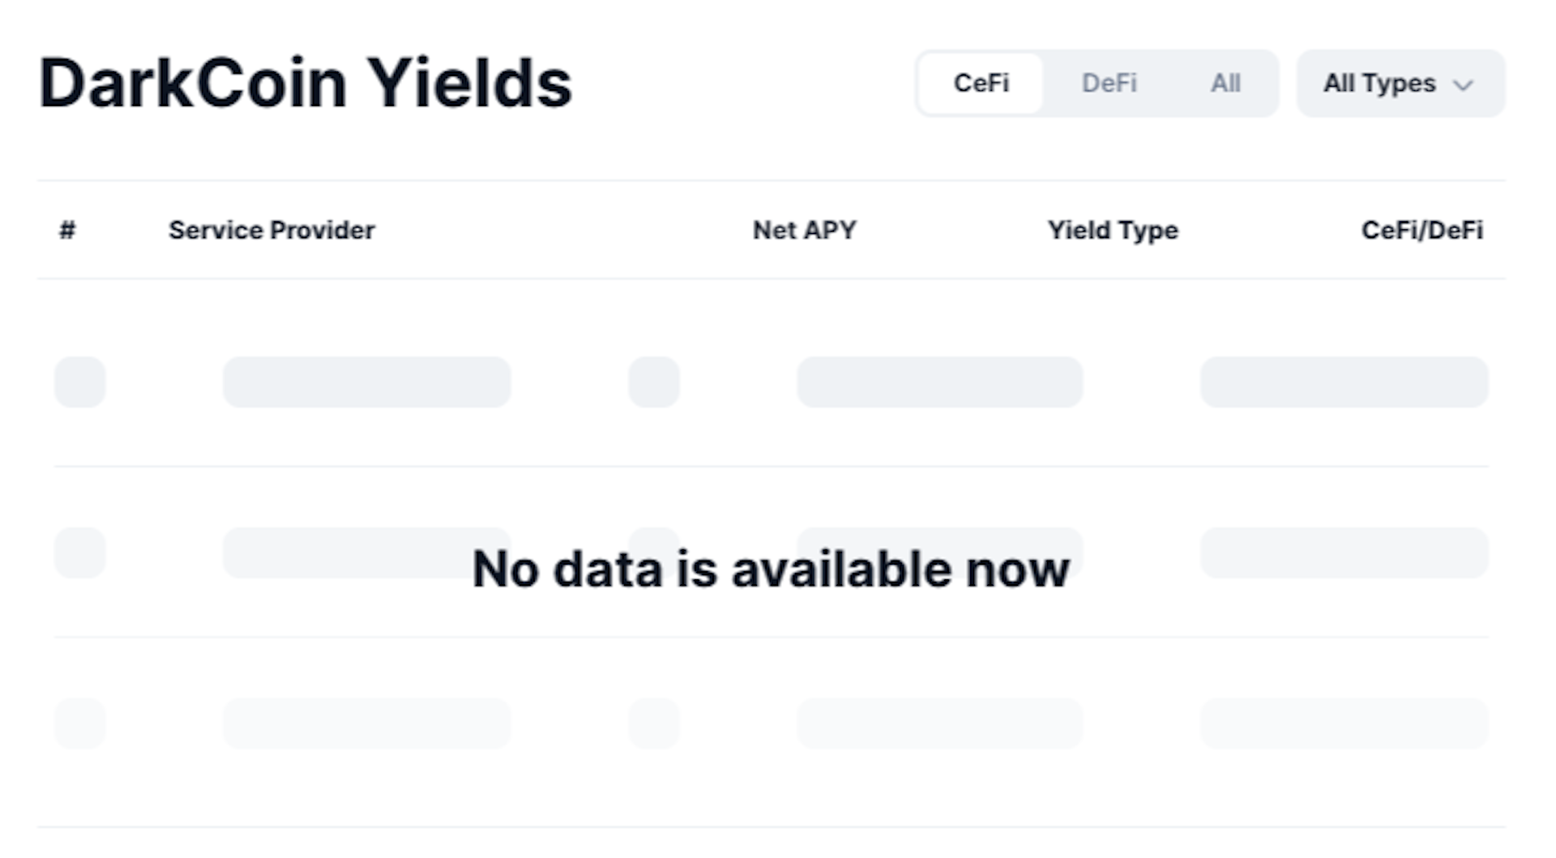1556x858 pixels.
Task: Click the chevron arrow beside All Types
Action: (1463, 85)
